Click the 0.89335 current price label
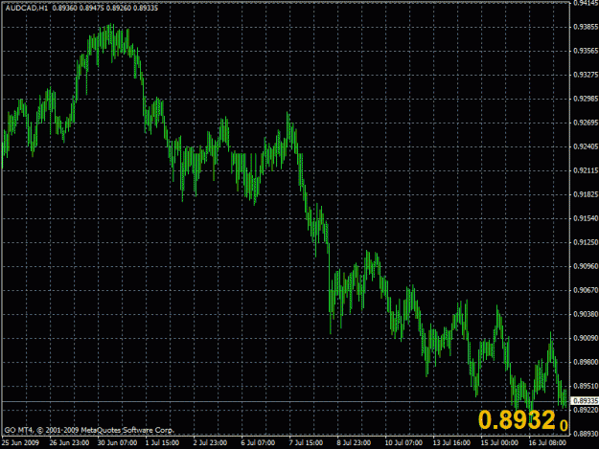 coord(586,401)
